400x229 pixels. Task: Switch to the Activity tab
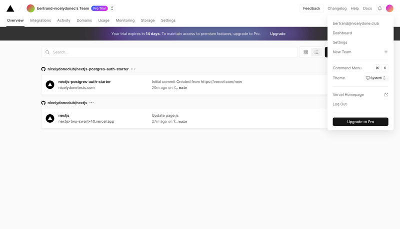(63, 20)
